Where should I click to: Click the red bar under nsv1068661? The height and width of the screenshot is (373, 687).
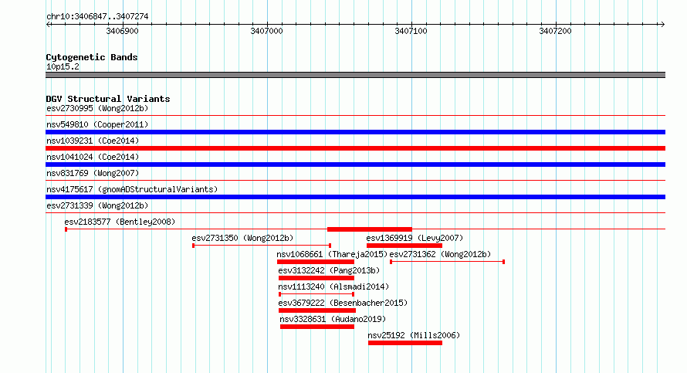pyautogui.click(x=316, y=262)
